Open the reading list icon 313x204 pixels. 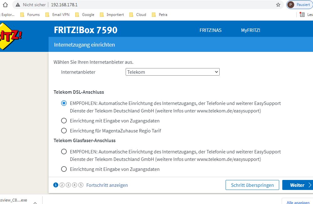click(302, 15)
